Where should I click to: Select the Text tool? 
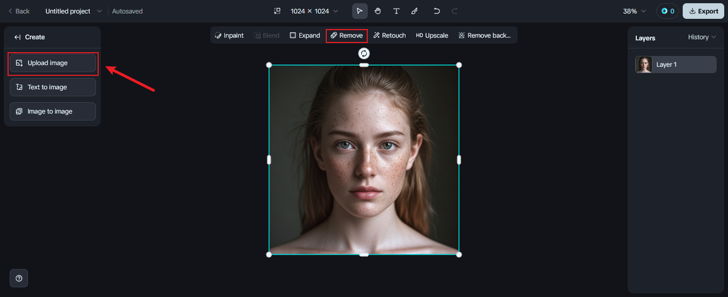[x=396, y=11]
